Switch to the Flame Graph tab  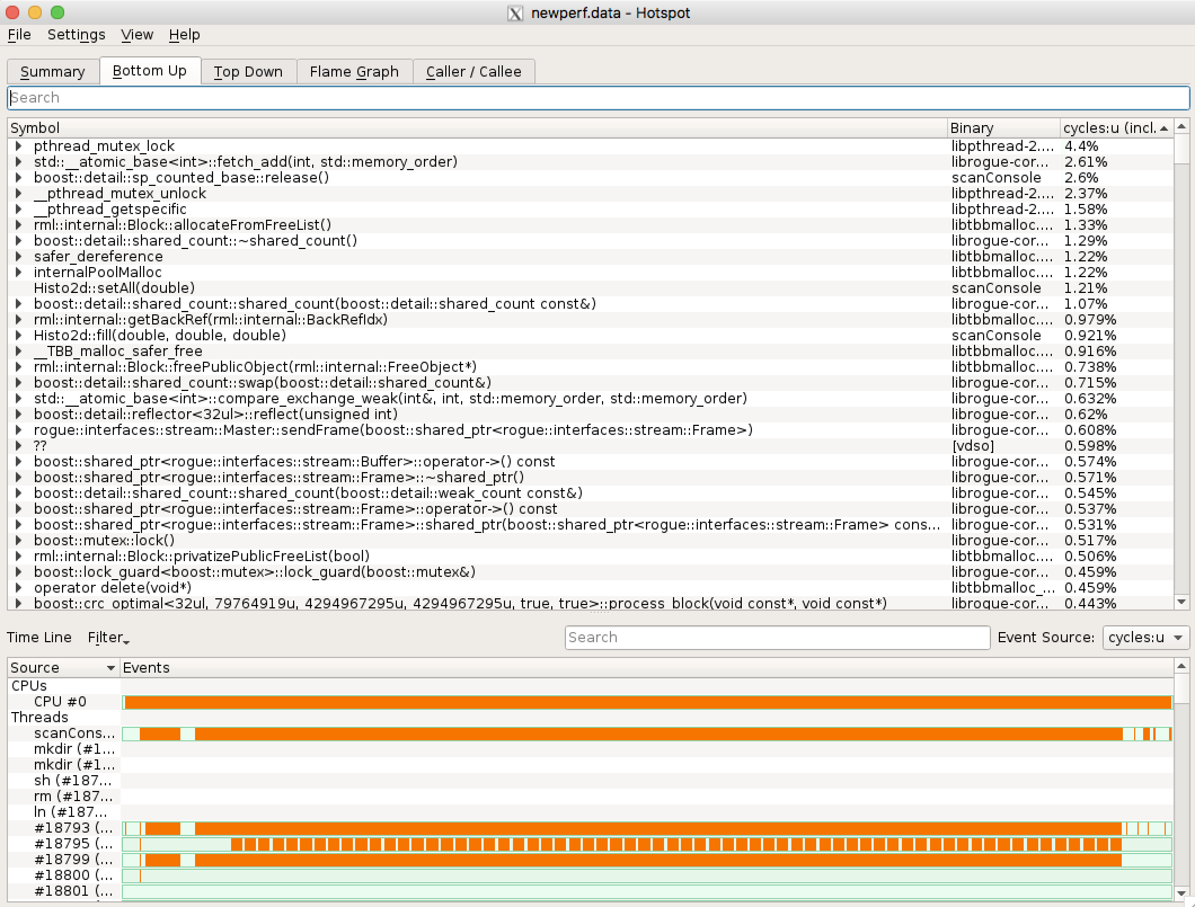(354, 72)
